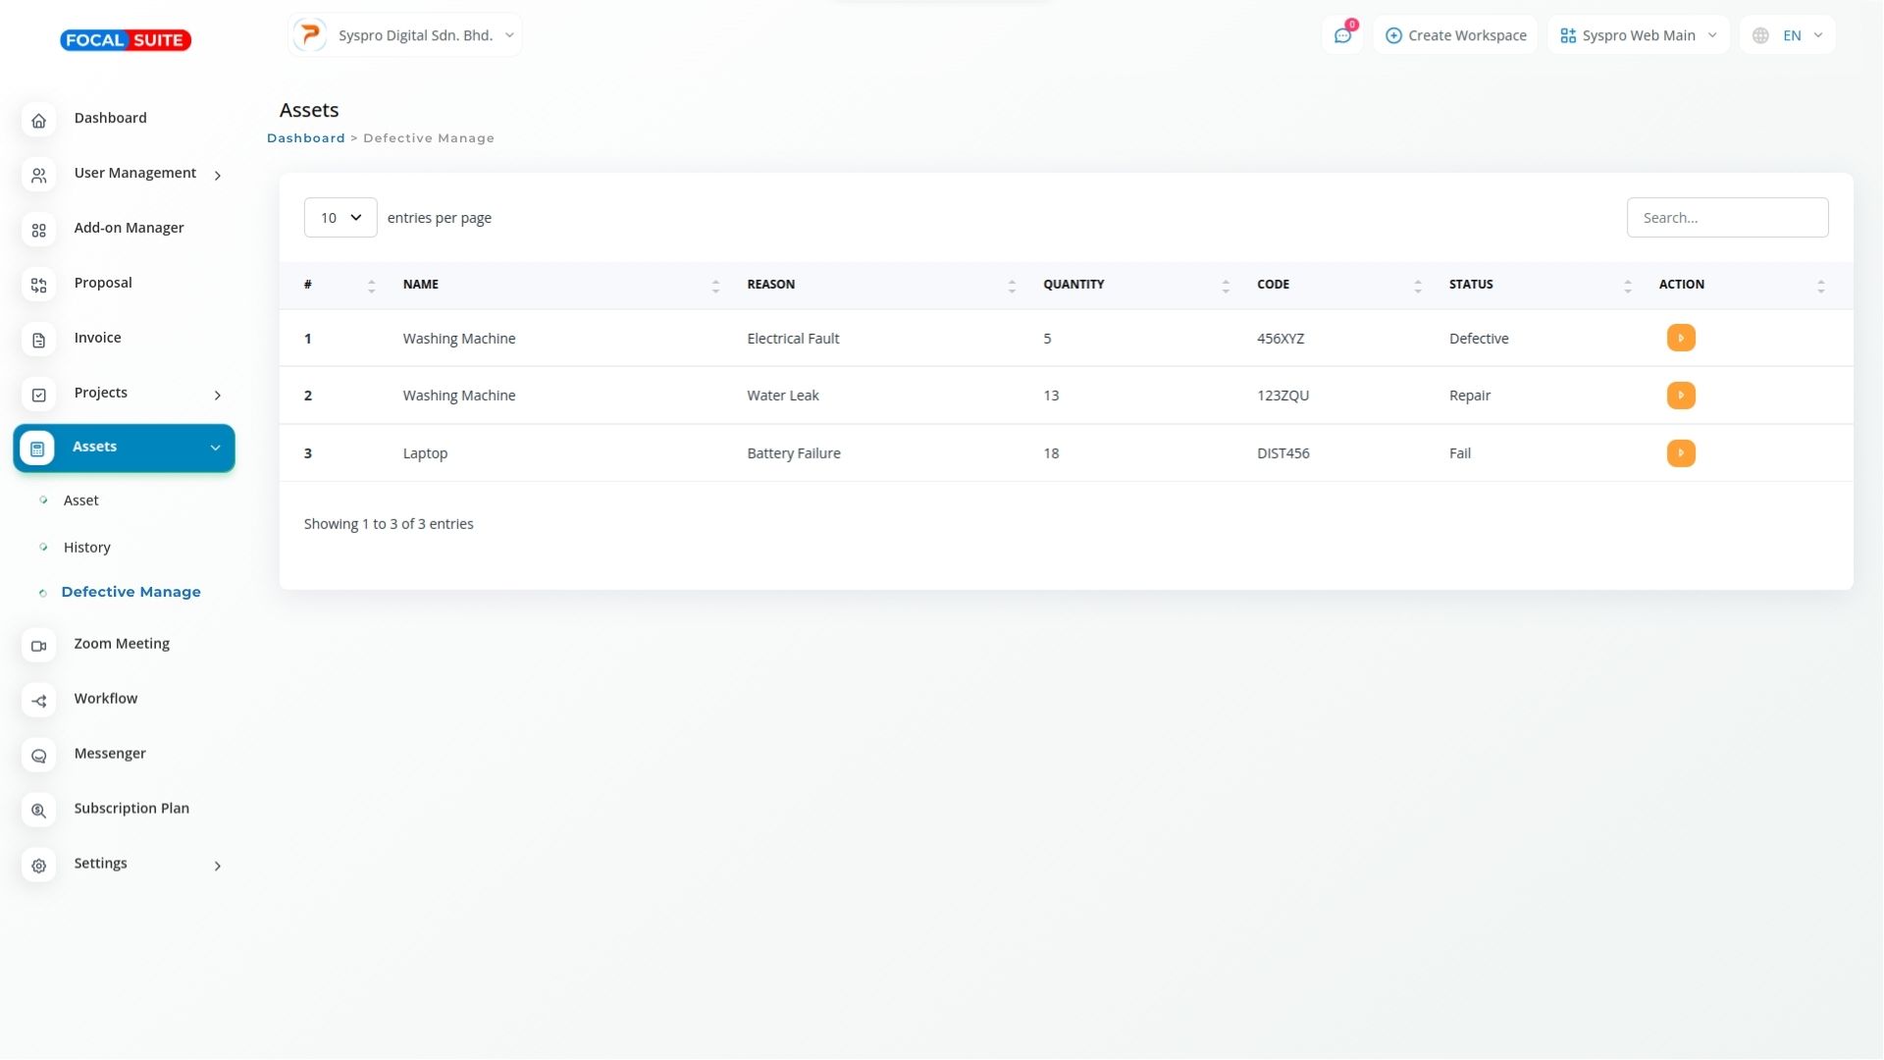The height and width of the screenshot is (1060, 1884).
Task: Click orange action button for Laptop row
Action: pos(1680,452)
